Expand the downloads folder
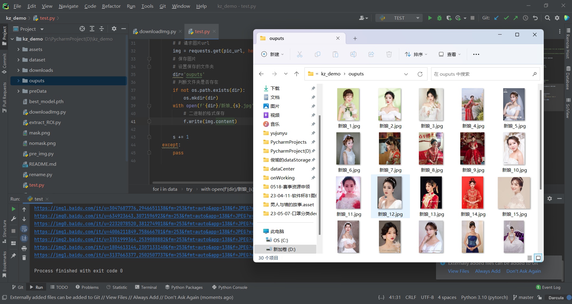Viewport: 572px width, 304px height. [18, 70]
